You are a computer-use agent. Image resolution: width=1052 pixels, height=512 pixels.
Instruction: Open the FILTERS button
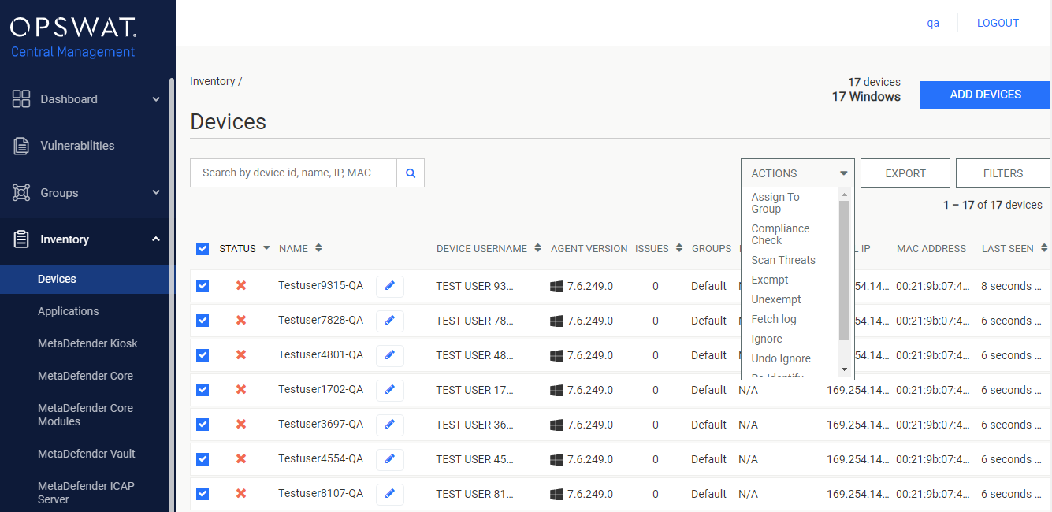click(1003, 173)
